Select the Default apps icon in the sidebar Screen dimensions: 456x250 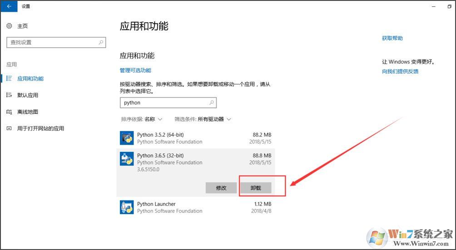[x=9, y=95]
